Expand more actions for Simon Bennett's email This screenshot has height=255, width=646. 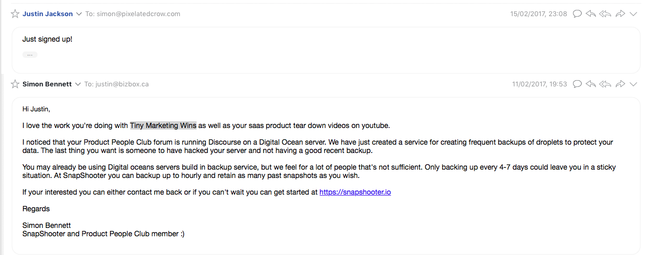pos(633,84)
